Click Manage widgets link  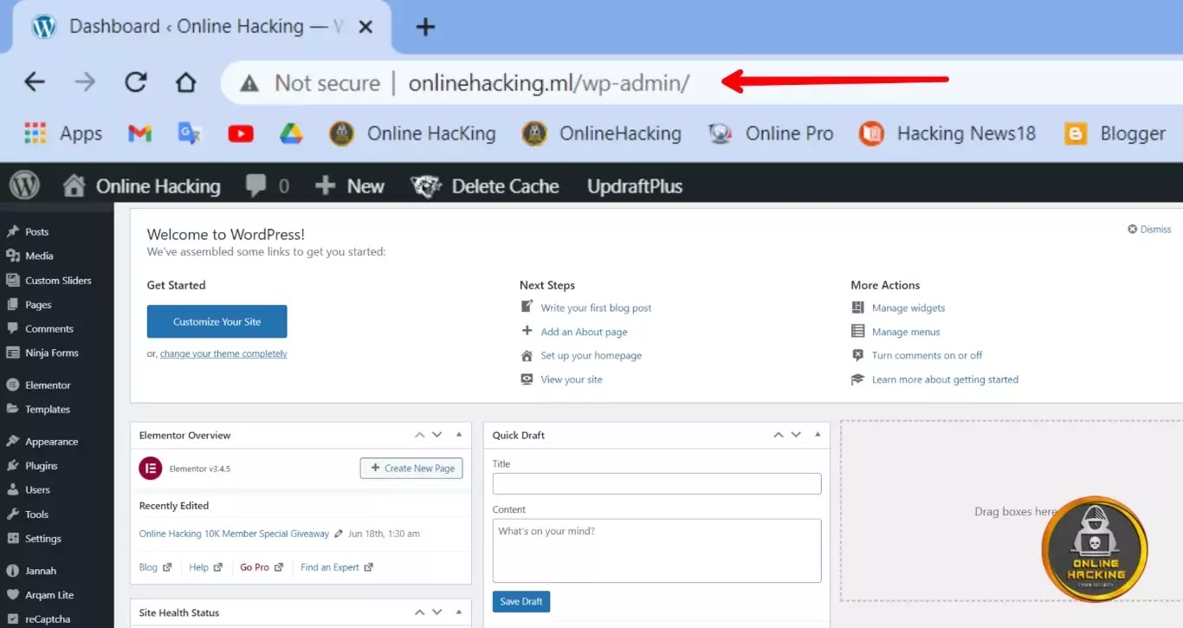tap(908, 308)
